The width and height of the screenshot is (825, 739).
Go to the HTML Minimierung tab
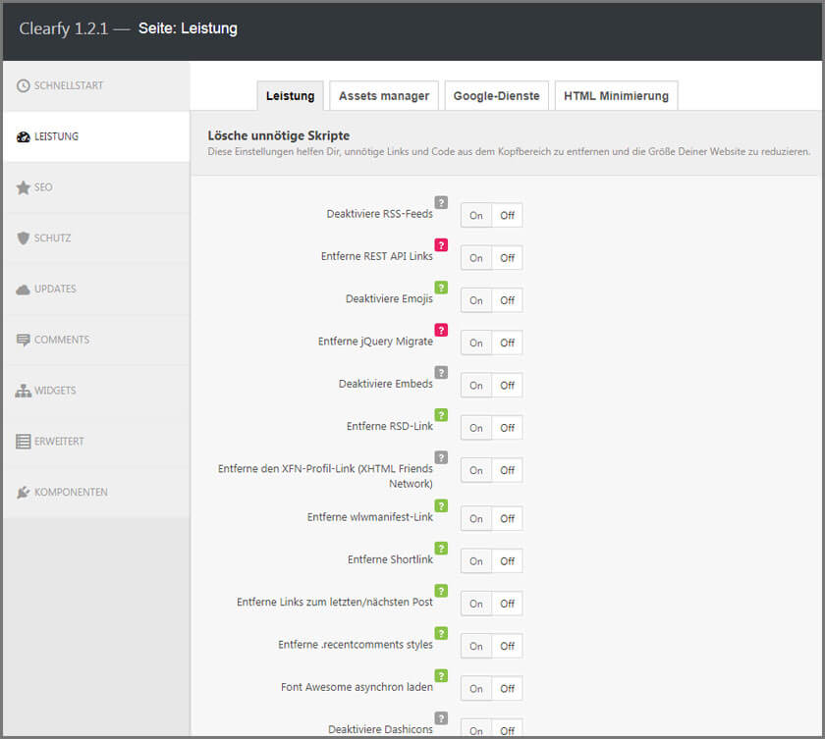pyautogui.click(x=616, y=96)
